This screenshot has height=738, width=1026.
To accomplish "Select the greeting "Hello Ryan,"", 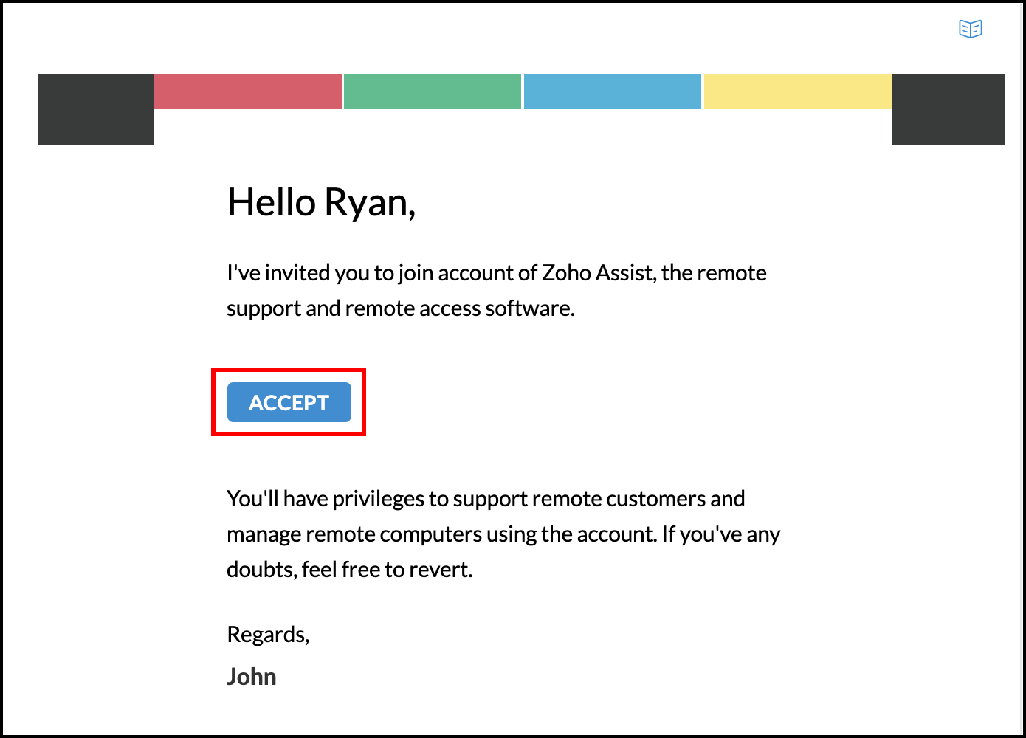I will [x=321, y=202].
